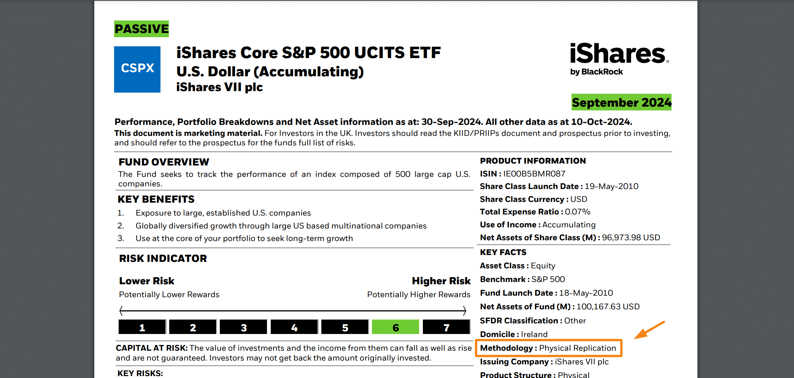The image size is (794, 378).
Task: Click the September 2024 date badge
Action: (x=621, y=102)
